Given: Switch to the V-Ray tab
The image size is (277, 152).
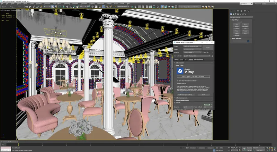Looking at the screenshot, I should click(x=181, y=60).
